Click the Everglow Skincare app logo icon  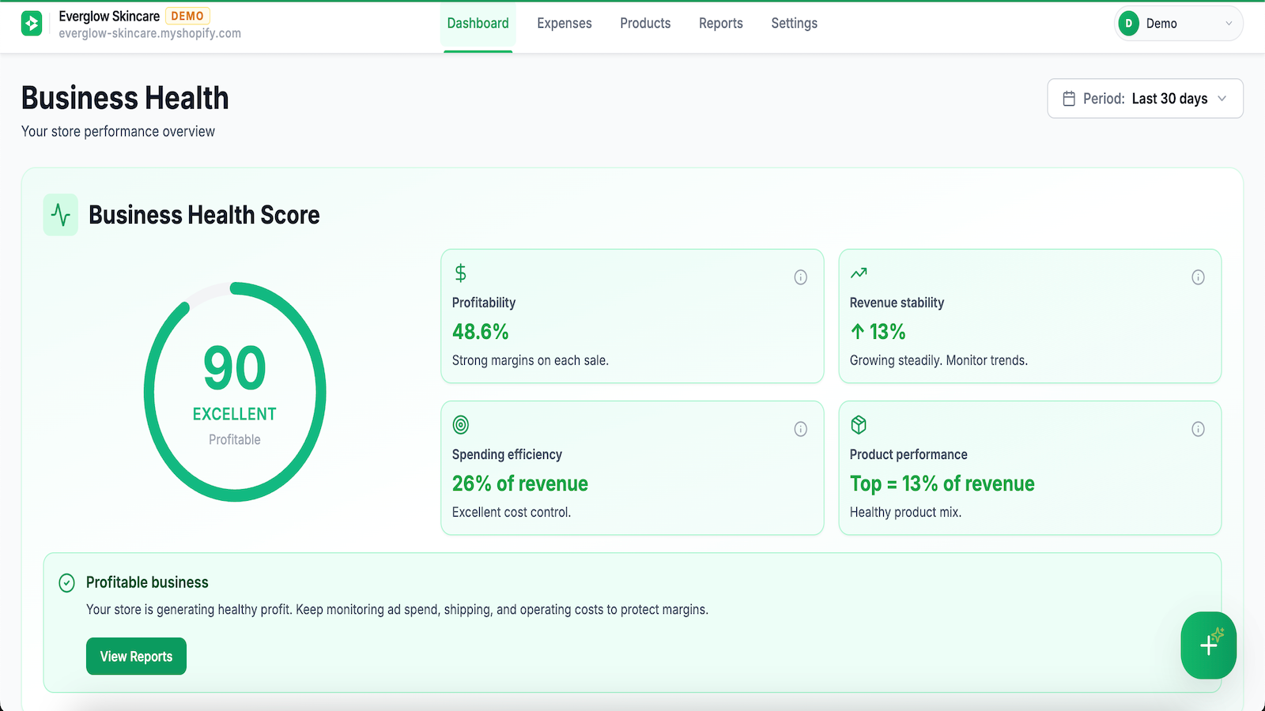(x=32, y=24)
